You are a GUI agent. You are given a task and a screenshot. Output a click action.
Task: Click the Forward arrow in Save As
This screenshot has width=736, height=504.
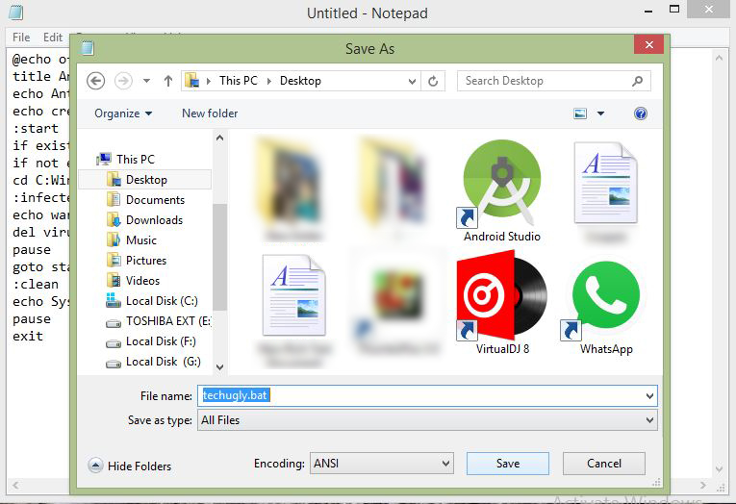(123, 81)
